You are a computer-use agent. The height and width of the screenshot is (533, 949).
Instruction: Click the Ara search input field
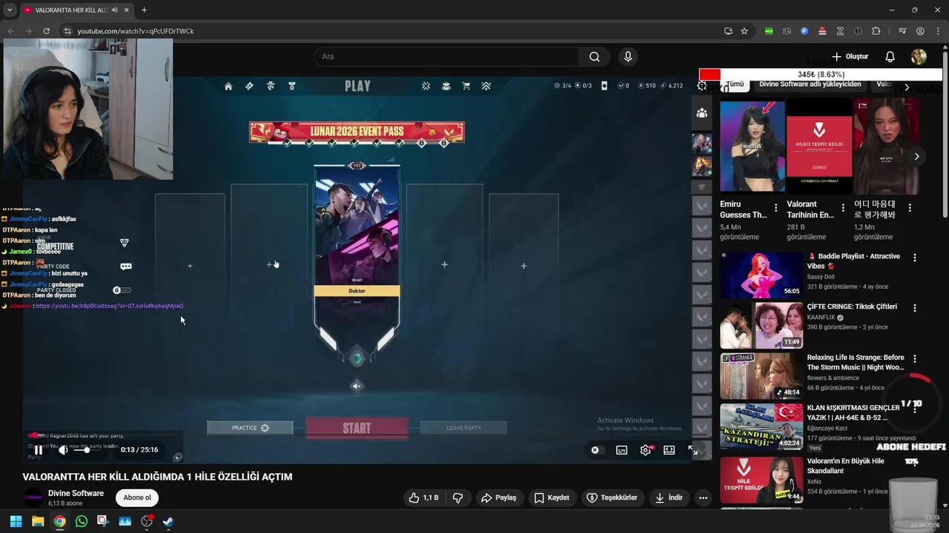point(446,57)
